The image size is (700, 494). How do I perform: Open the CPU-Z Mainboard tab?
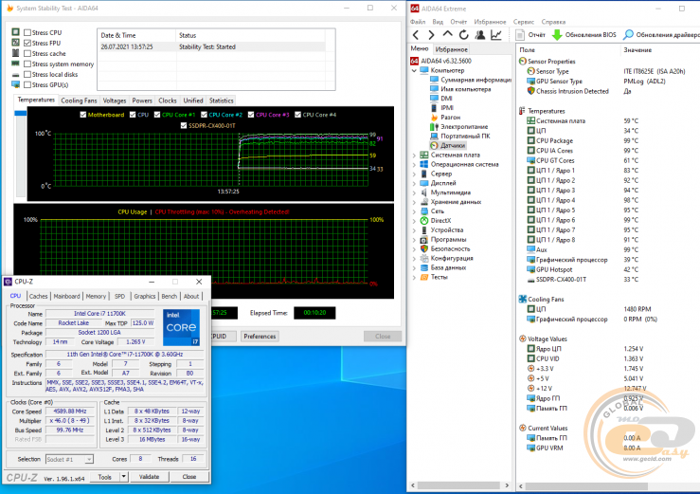[66, 296]
